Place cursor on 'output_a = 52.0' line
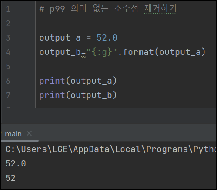The height and width of the screenshot is (190, 217). [x=78, y=38]
